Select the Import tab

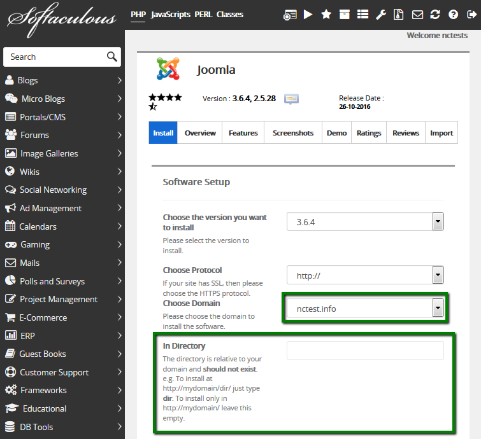pos(442,133)
